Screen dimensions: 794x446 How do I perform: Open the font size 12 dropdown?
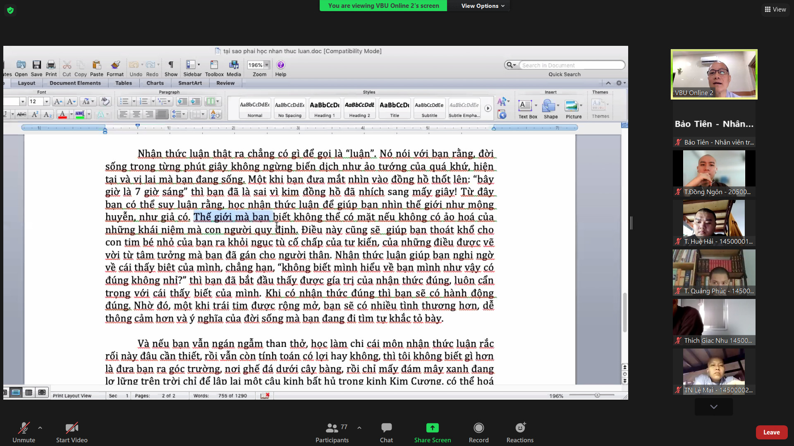coord(46,102)
